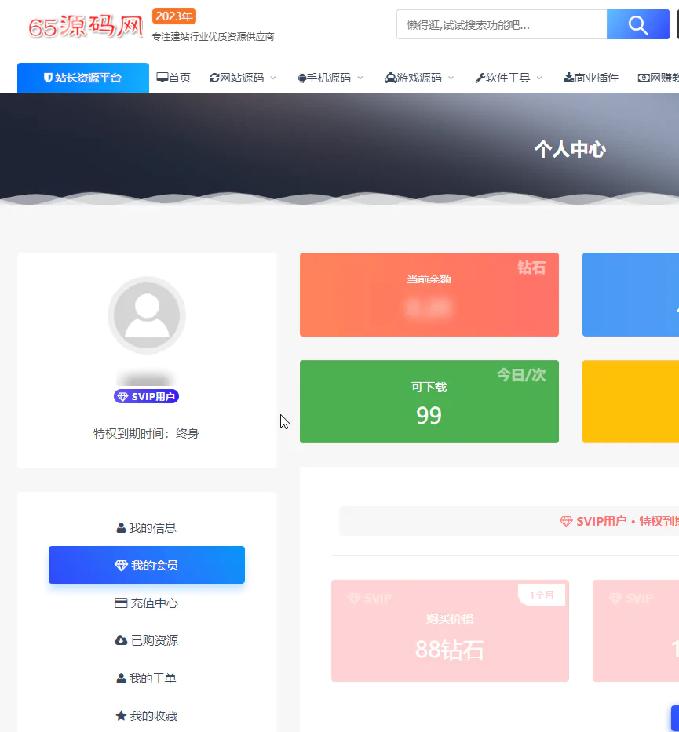Click the SVIP用户 badge under the avatar
Viewport: 679px width, 732px height.
[x=146, y=396]
